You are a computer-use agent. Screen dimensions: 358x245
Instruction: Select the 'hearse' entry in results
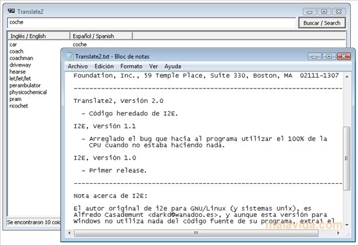[x=18, y=72]
